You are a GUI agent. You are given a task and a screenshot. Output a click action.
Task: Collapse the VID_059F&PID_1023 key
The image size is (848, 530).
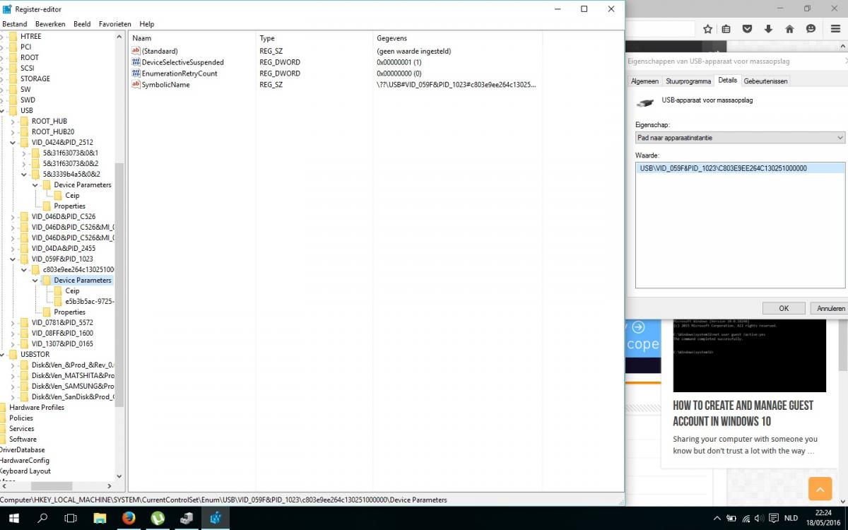(x=13, y=259)
